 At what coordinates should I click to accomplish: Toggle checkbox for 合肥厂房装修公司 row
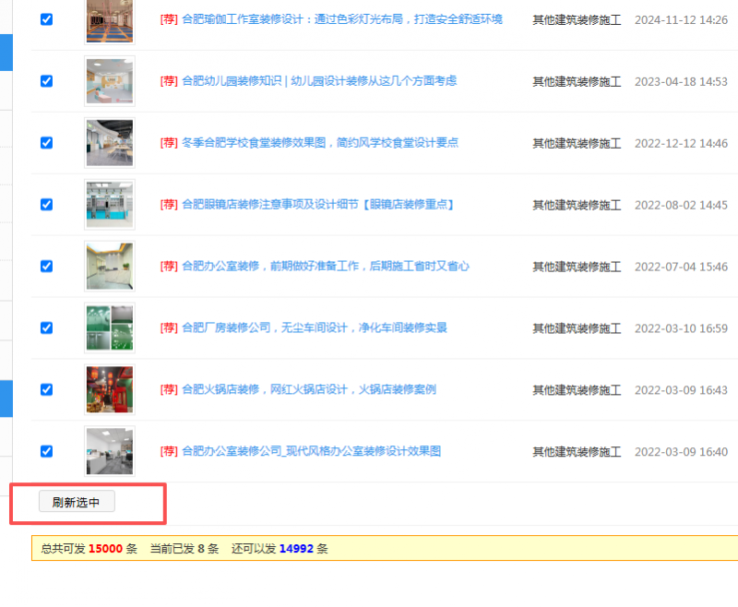[x=47, y=327]
